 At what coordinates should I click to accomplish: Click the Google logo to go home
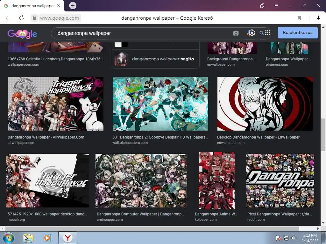[22, 33]
